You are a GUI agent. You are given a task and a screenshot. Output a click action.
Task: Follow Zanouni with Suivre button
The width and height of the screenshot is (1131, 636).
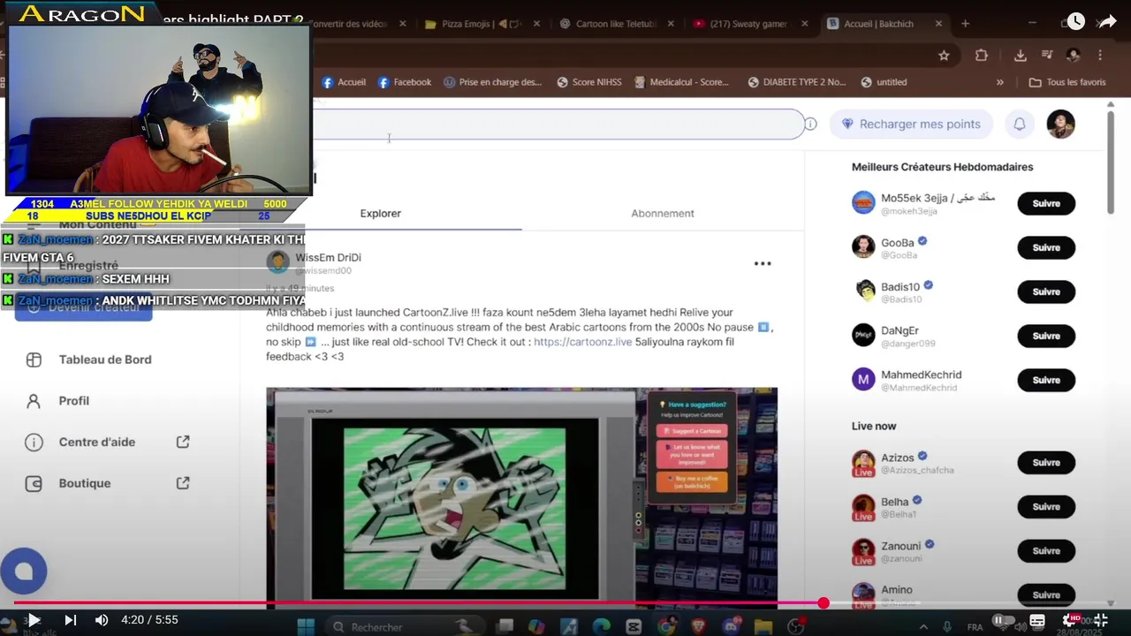coord(1046,550)
